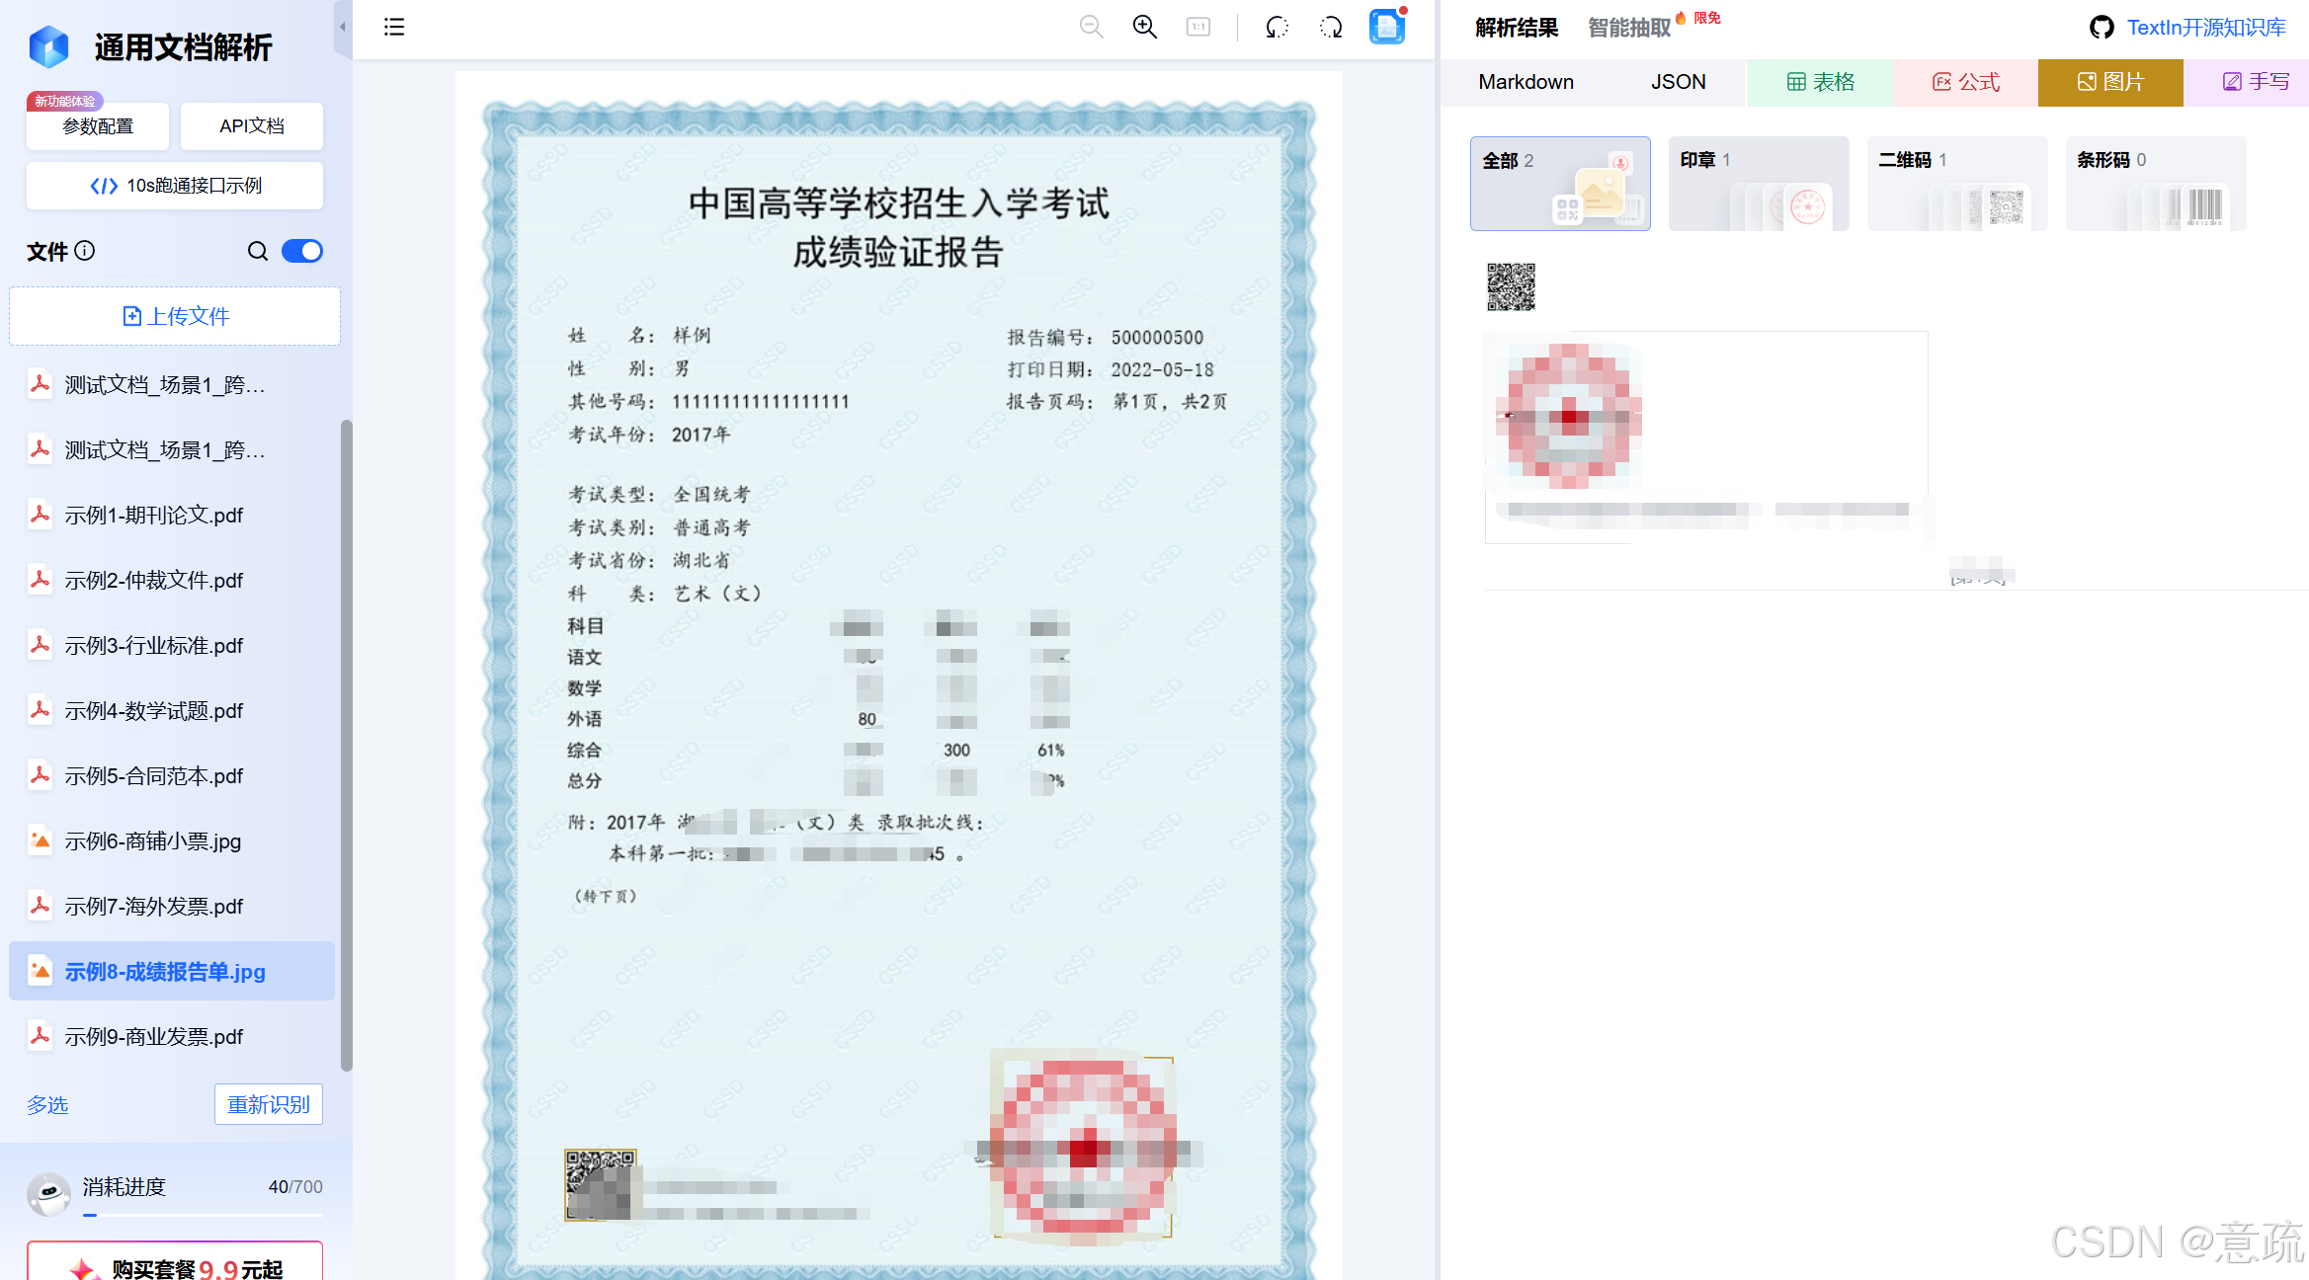
Task: Open 10s跑通接口示例
Action: click(x=175, y=186)
